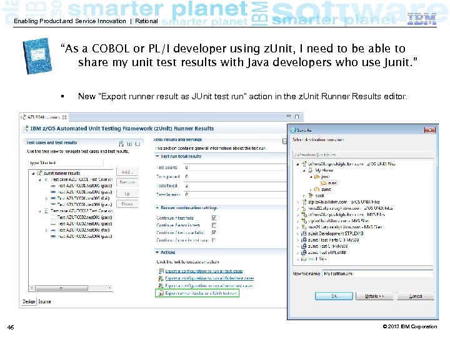This screenshot has width=450, height=337.
Task: Collapse Runner continuation settings section
Action: point(157,208)
